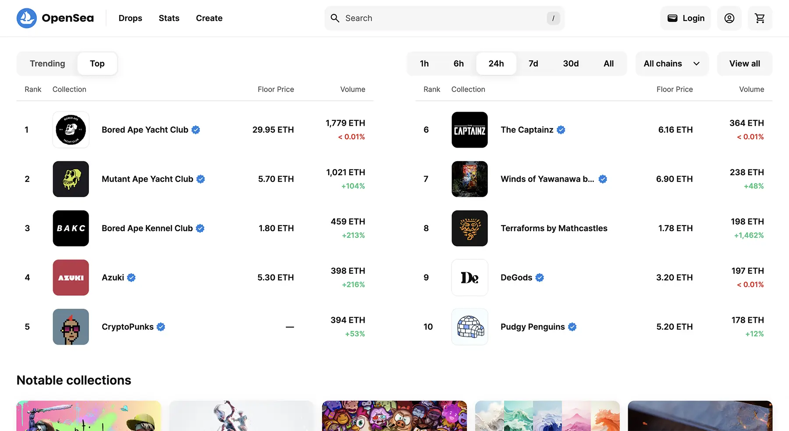Open the graffiti-style characters collection card

pyautogui.click(x=89, y=416)
